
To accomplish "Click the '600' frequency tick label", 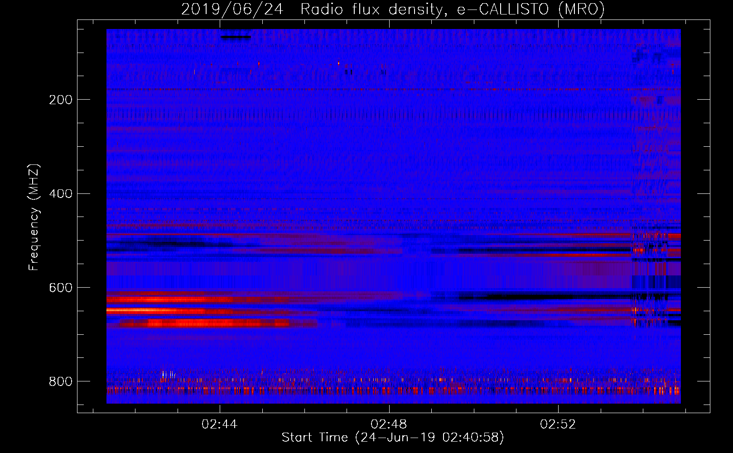I will tap(60, 288).
